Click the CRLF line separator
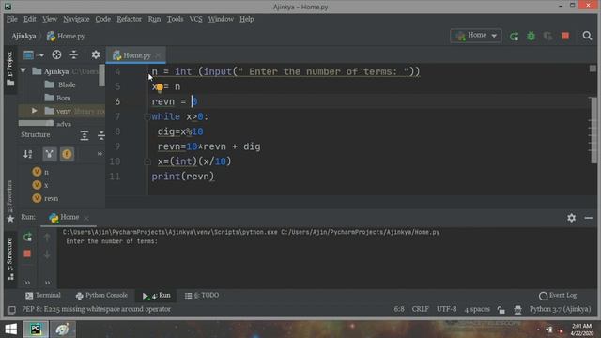 [x=421, y=309]
